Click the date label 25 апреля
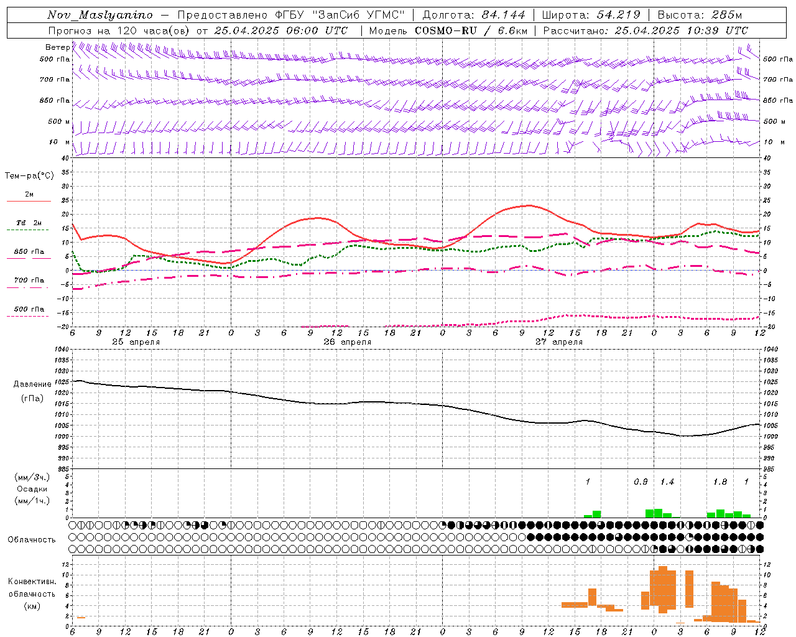The height and width of the screenshot is (637, 796). (136, 342)
